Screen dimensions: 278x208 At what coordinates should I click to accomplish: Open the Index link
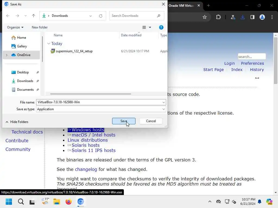click(x=237, y=70)
